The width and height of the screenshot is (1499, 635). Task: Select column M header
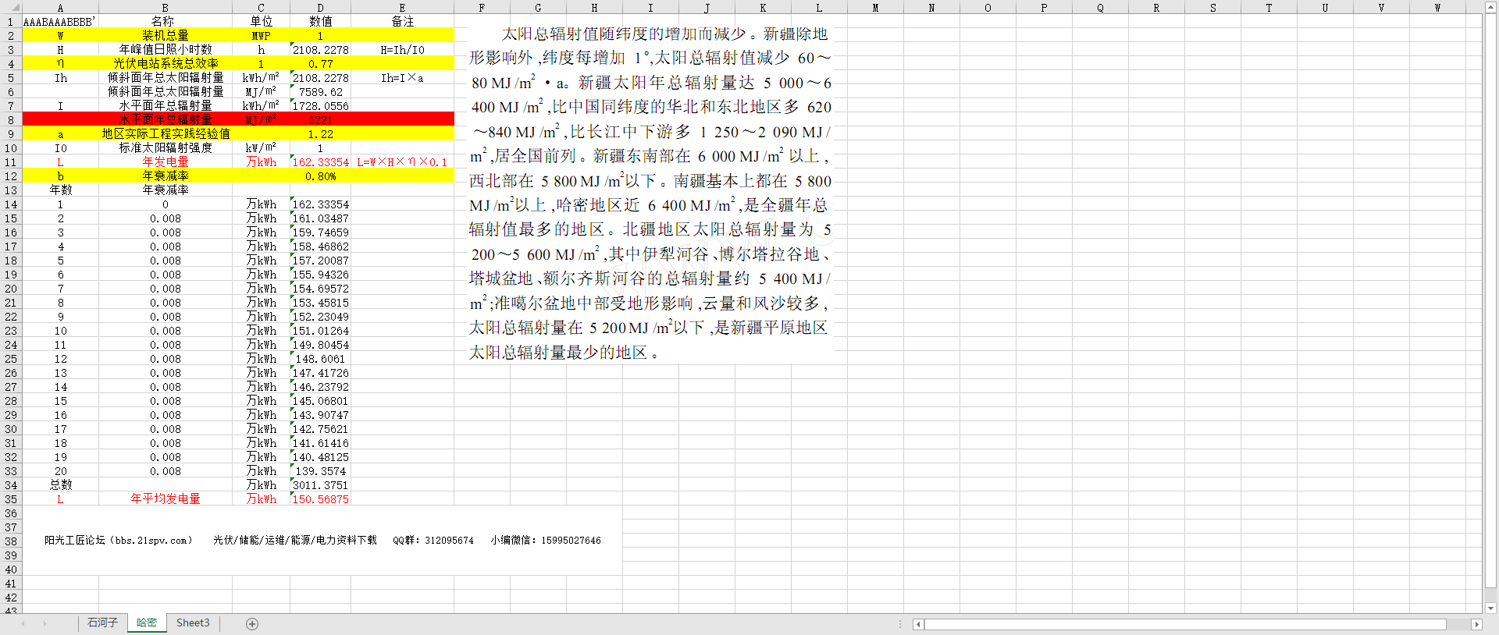click(x=875, y=8)
